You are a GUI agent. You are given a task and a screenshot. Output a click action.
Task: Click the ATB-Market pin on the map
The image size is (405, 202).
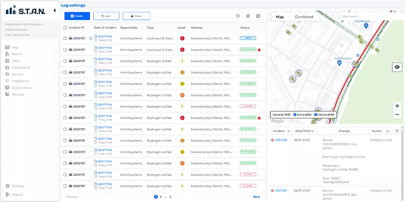tap(366, 26)
